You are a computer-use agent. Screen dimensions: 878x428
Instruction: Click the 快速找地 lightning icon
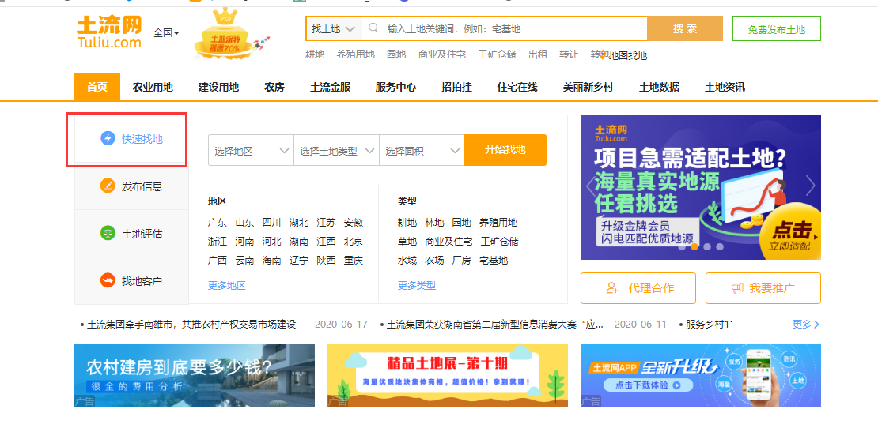(x=108, y=138)
